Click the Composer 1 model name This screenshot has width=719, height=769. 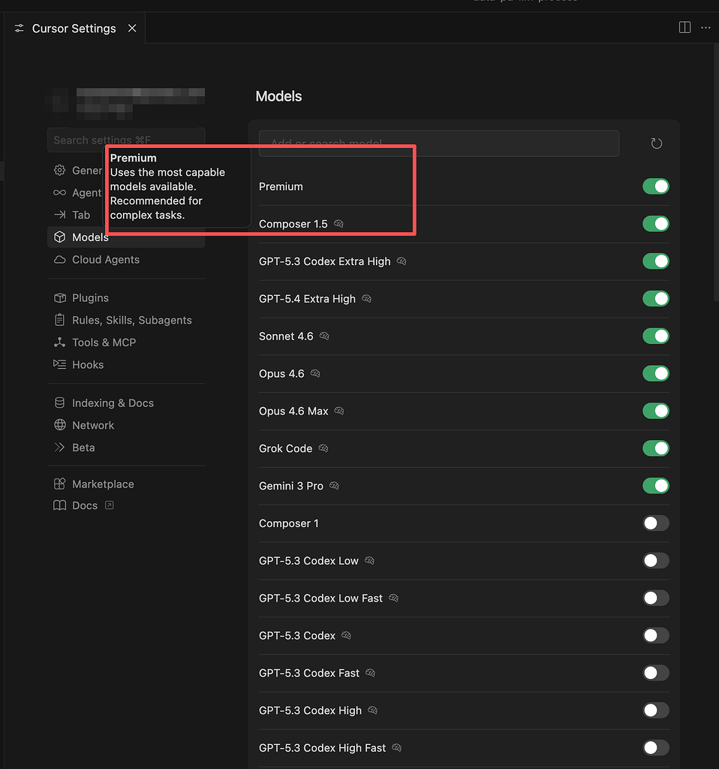click(289, 523)
